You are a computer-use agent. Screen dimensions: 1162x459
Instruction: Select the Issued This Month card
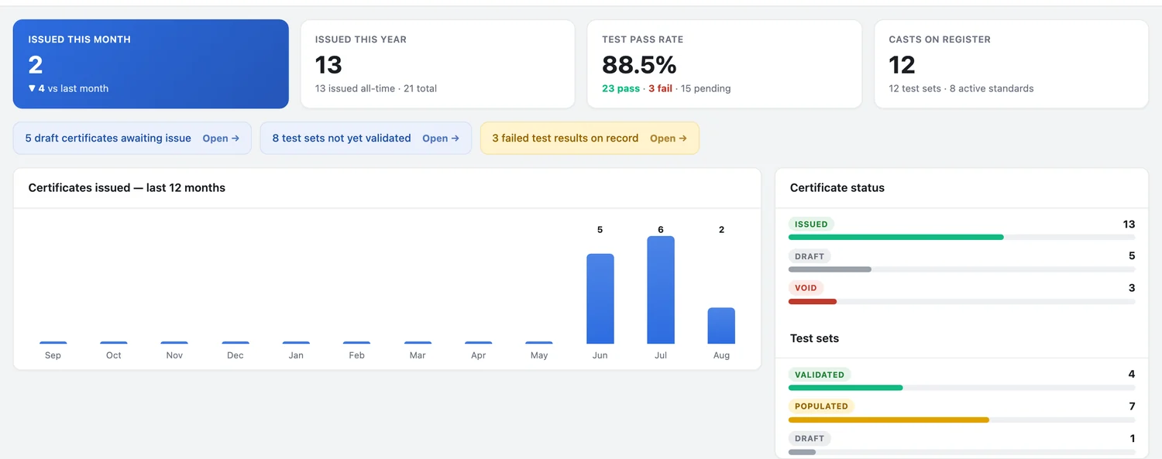tap(151, 64)
